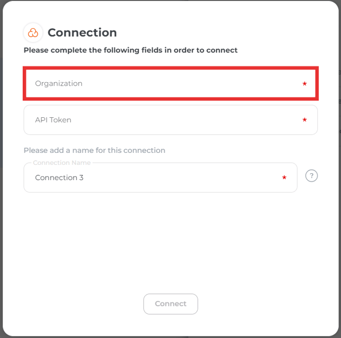Click the red asterisk in API Token field
Viewport: 341px width, 338px height.
click(x=304, y=120)
